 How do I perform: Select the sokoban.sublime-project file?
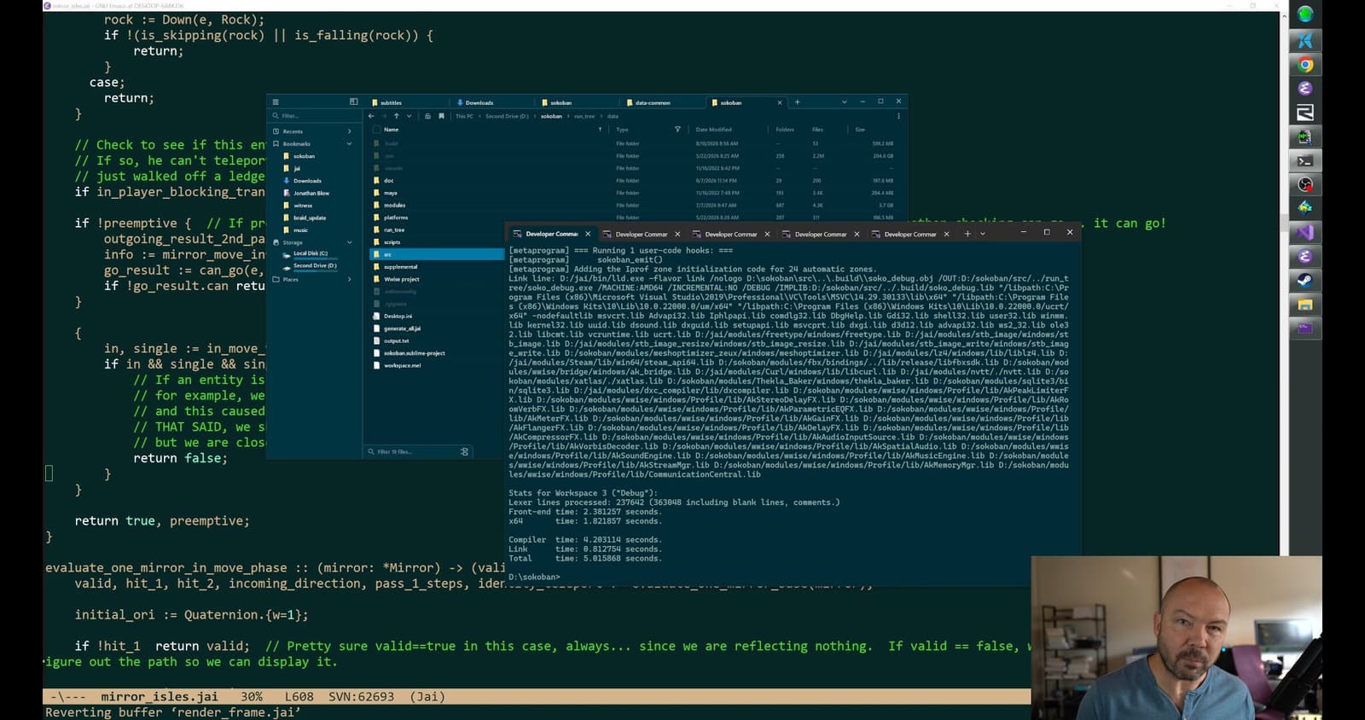(414, 353)
